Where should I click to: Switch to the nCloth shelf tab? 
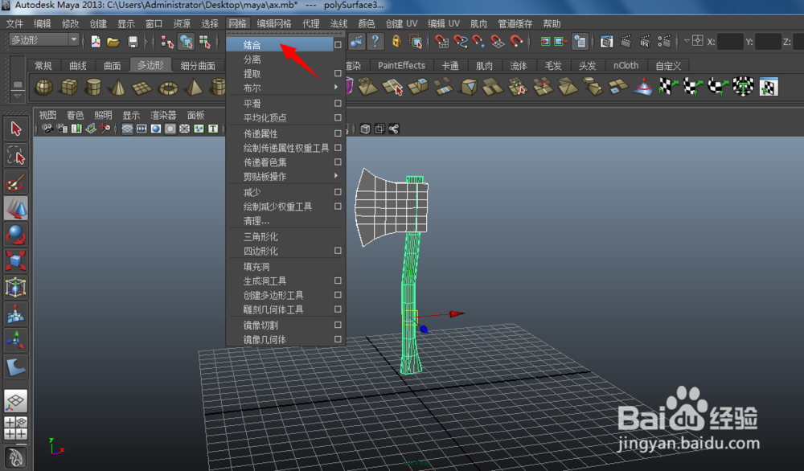coord(626,66)
